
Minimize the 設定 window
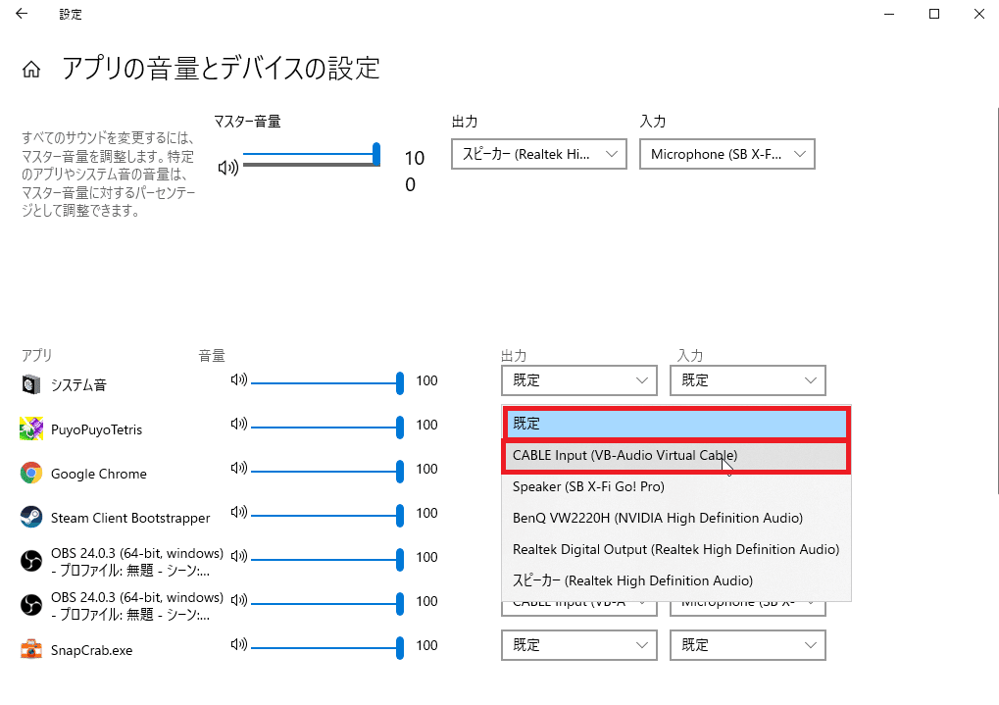889,14
